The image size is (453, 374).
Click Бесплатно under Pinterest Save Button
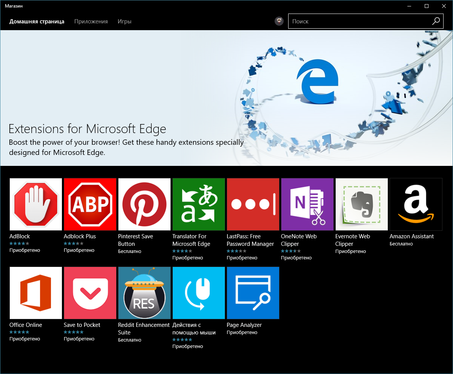130,251
